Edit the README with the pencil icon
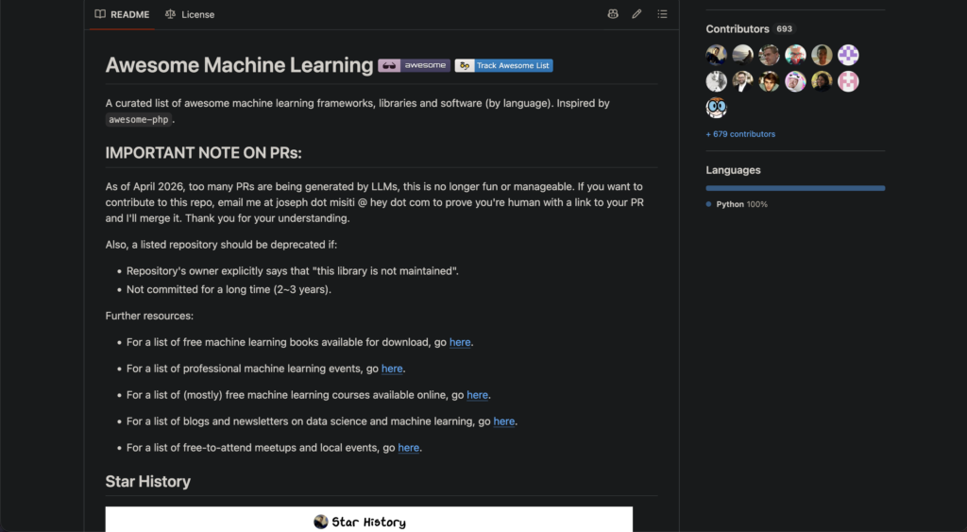The height and width of the screenshot is (532, 967). coord(636,13)
